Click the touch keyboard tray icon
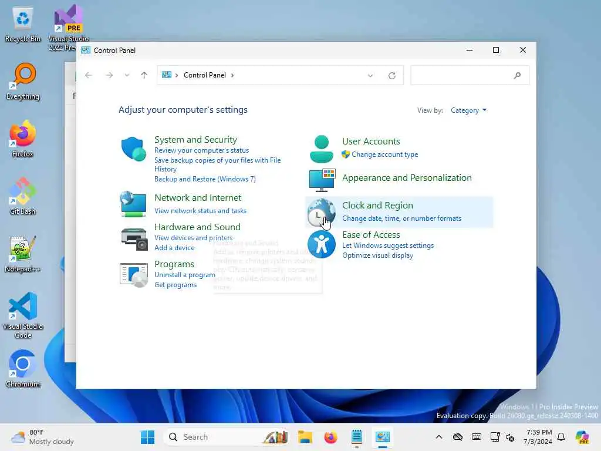 point(477,437)
